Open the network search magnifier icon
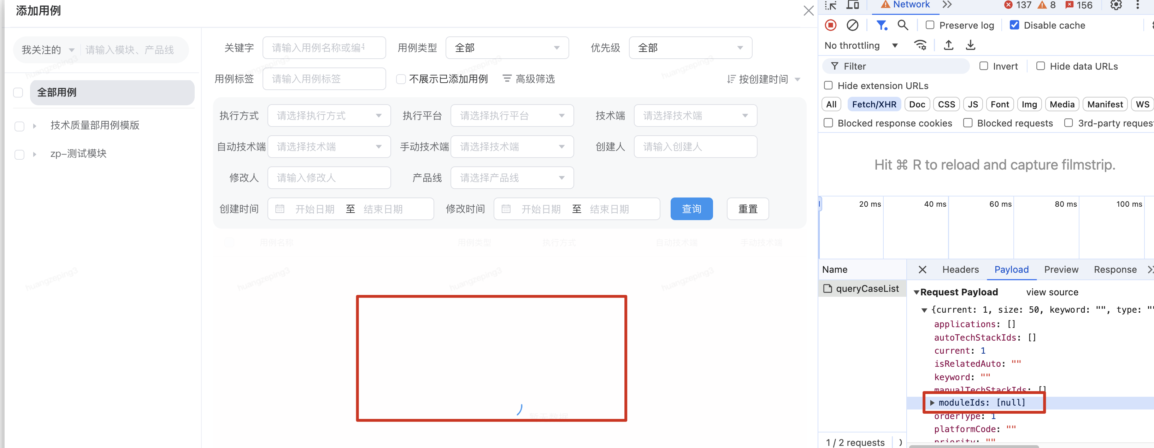Viewport: 1154px width, 448px height. point(903,25)
